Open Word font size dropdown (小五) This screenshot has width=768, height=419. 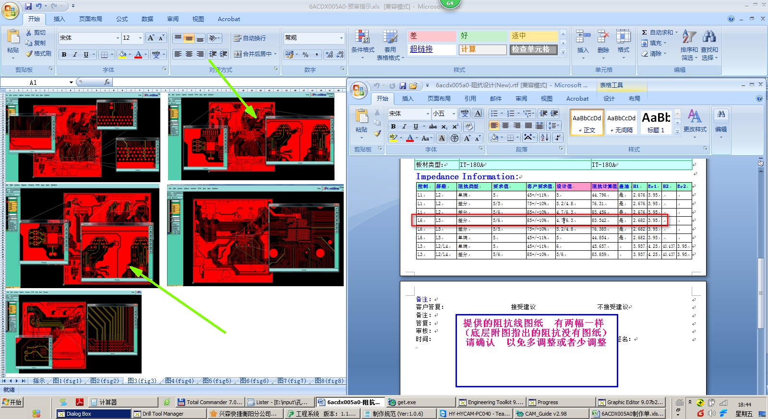click(454, 114)
